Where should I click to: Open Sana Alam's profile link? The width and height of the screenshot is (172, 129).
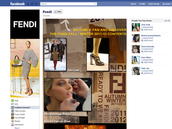click(146, 57)
